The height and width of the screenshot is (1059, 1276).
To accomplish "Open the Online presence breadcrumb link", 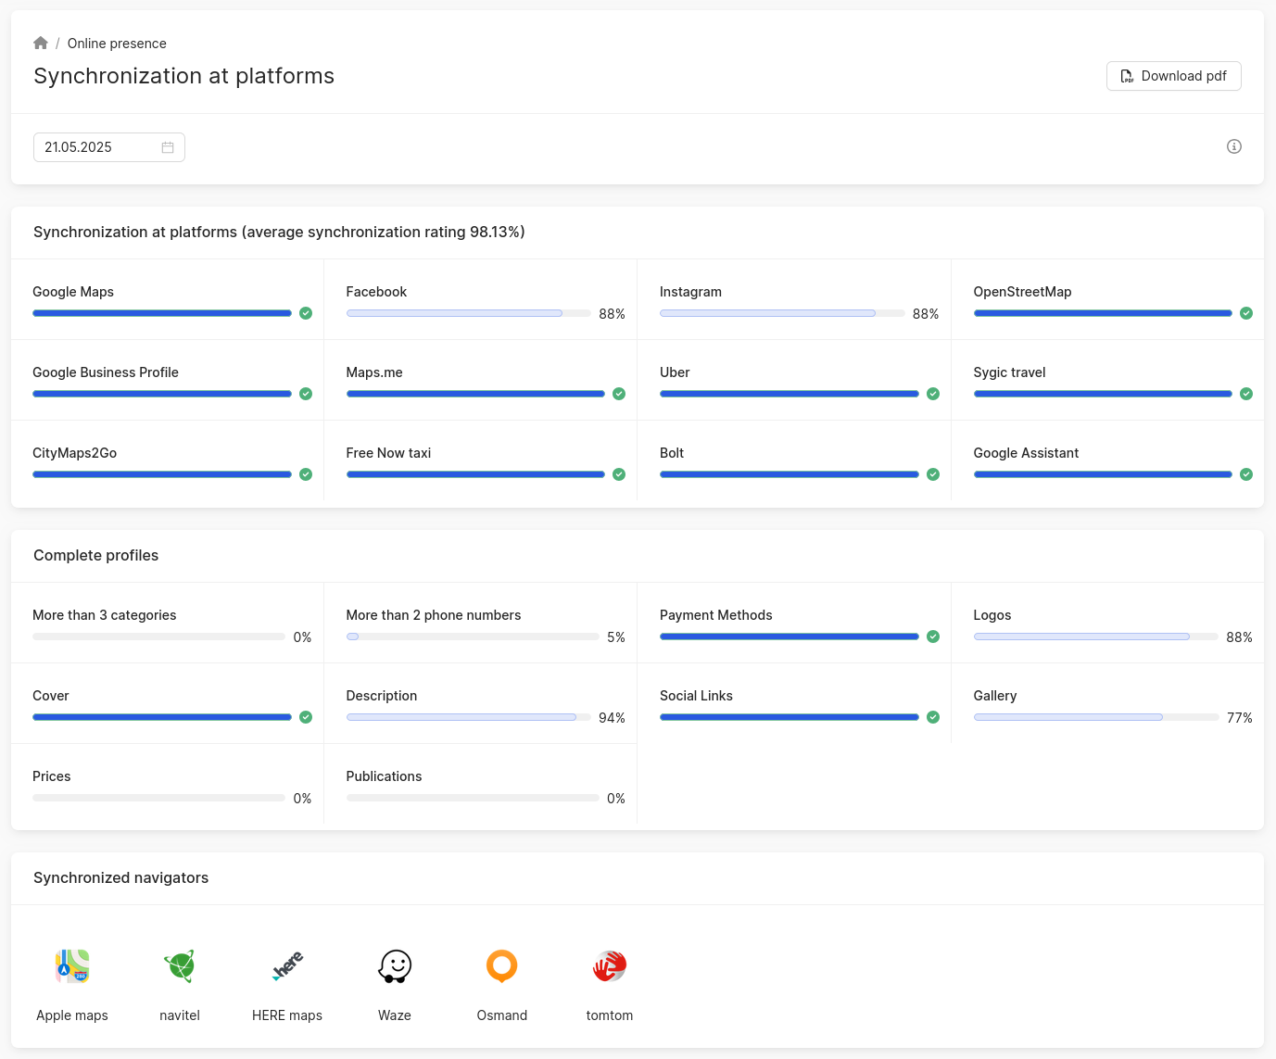I will click(x=117, y=44).
